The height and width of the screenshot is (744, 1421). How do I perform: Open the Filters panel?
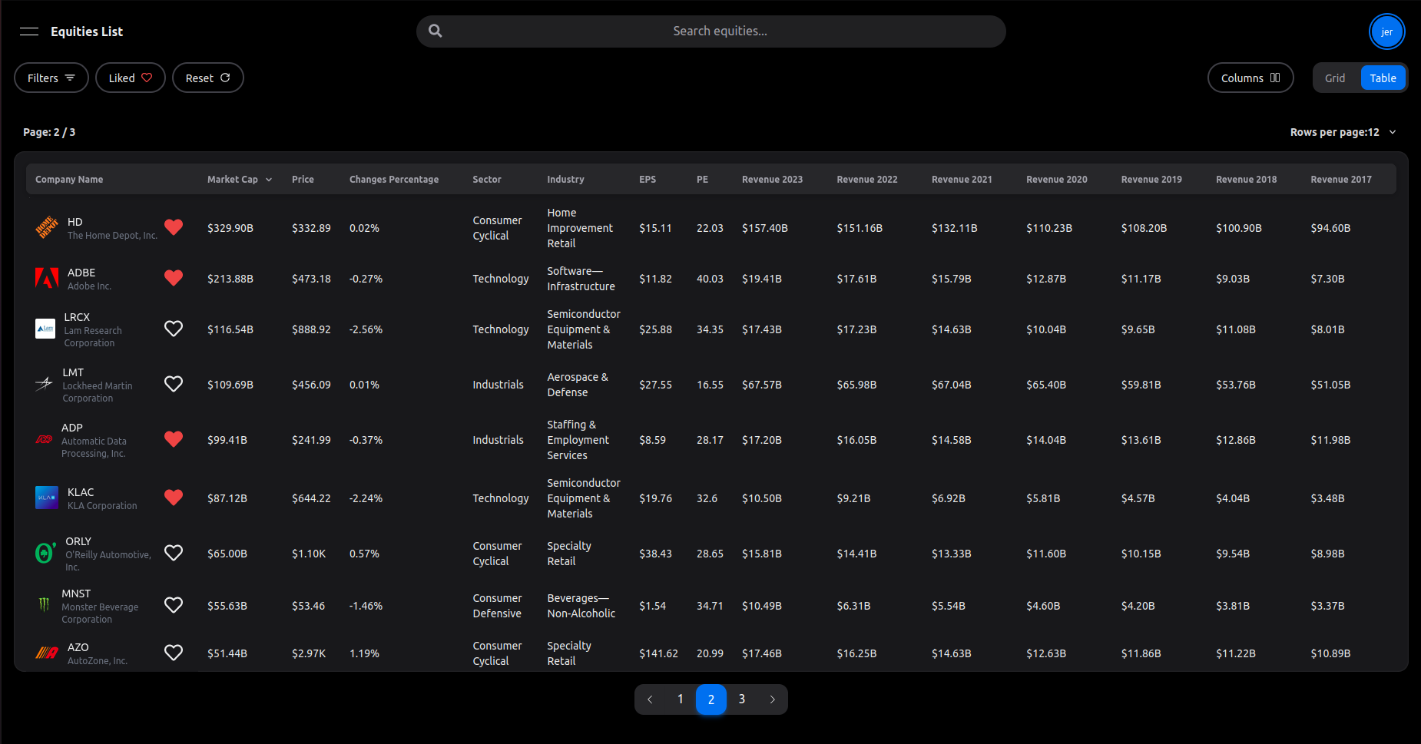tap(51, 78)
